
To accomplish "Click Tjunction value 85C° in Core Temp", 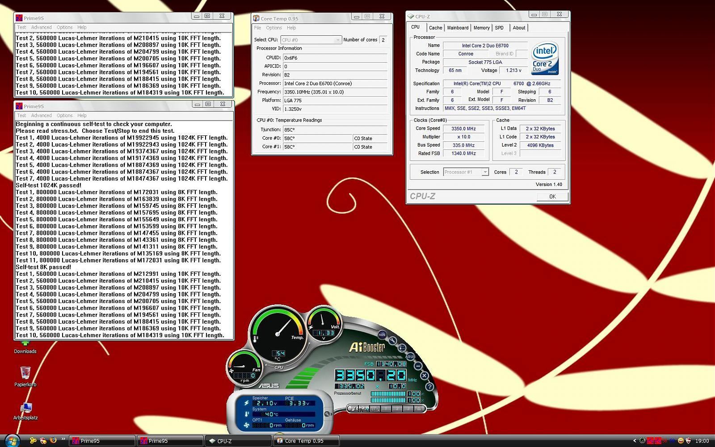I will pos(335,130).
